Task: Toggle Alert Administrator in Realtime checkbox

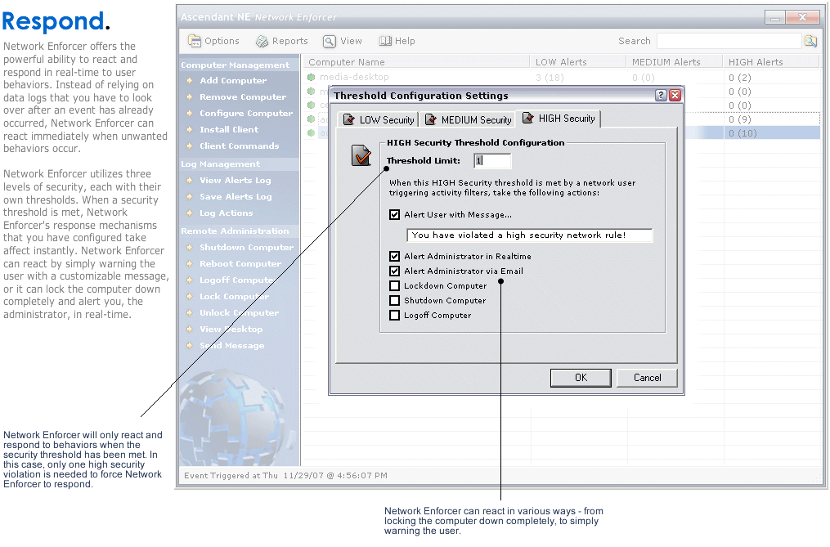Action: (394, 256)
